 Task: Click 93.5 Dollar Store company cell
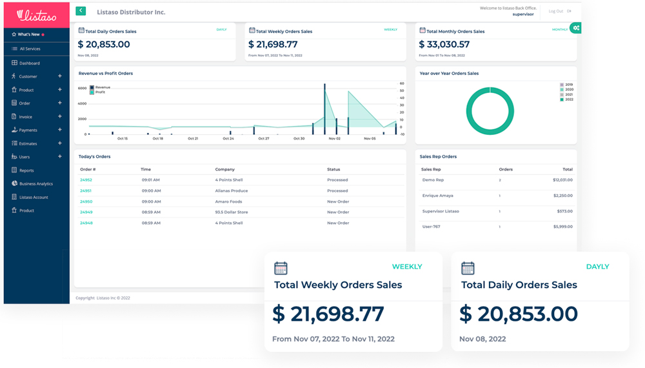231,212
